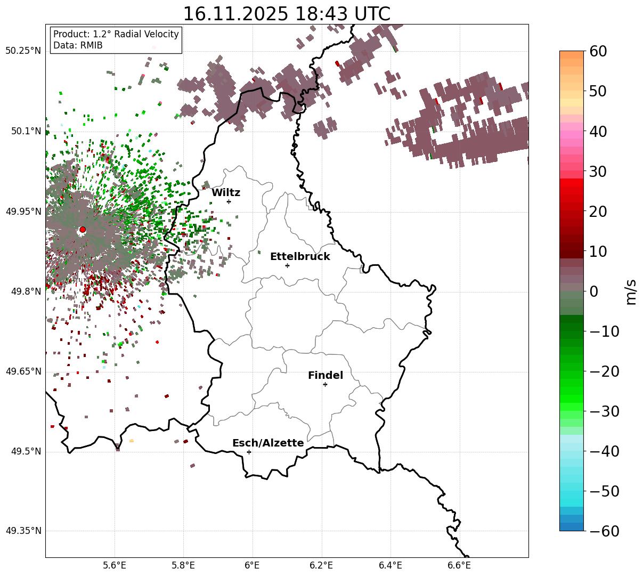Click the 60 colorbar tick label
This screenshot has width=643, height=576.
[x=598, y=51]
